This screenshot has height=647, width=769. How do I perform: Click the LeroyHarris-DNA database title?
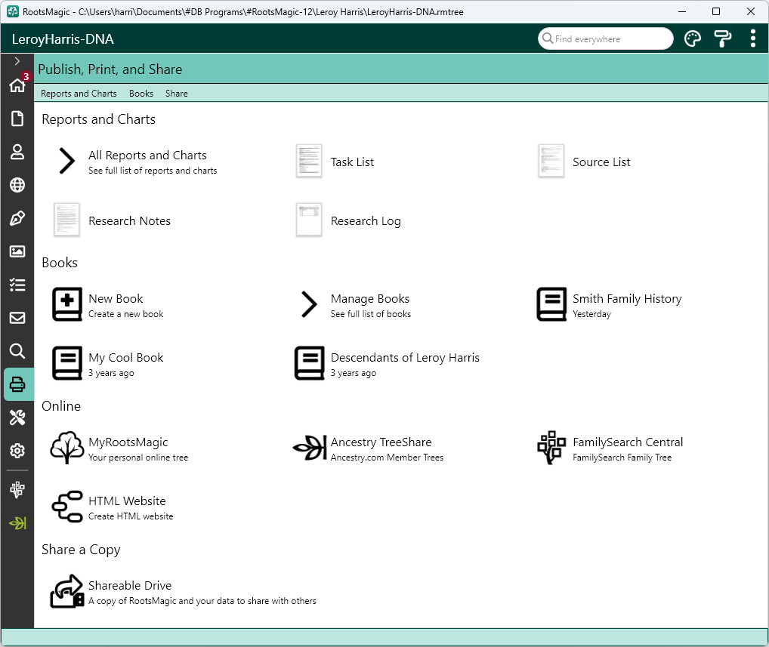pyautogui.click(x=63, y=39)
